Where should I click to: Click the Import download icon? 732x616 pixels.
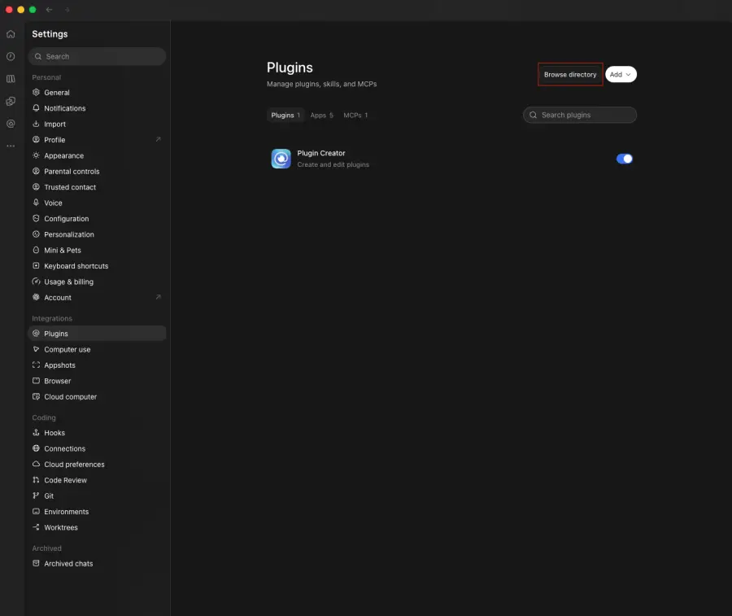[x=36, y=124]
